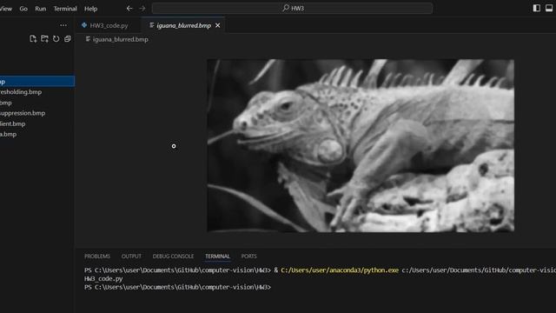Refresh the explorer file list

point(56,38)
